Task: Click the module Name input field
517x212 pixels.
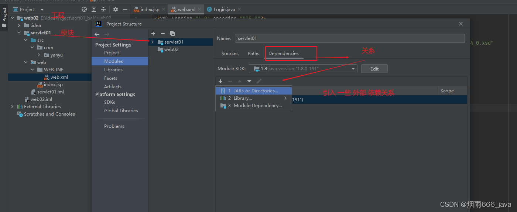Action: [350, 38]
